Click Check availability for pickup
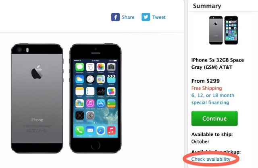This screenshot has width=258, height=168. (x=211, y=159)
